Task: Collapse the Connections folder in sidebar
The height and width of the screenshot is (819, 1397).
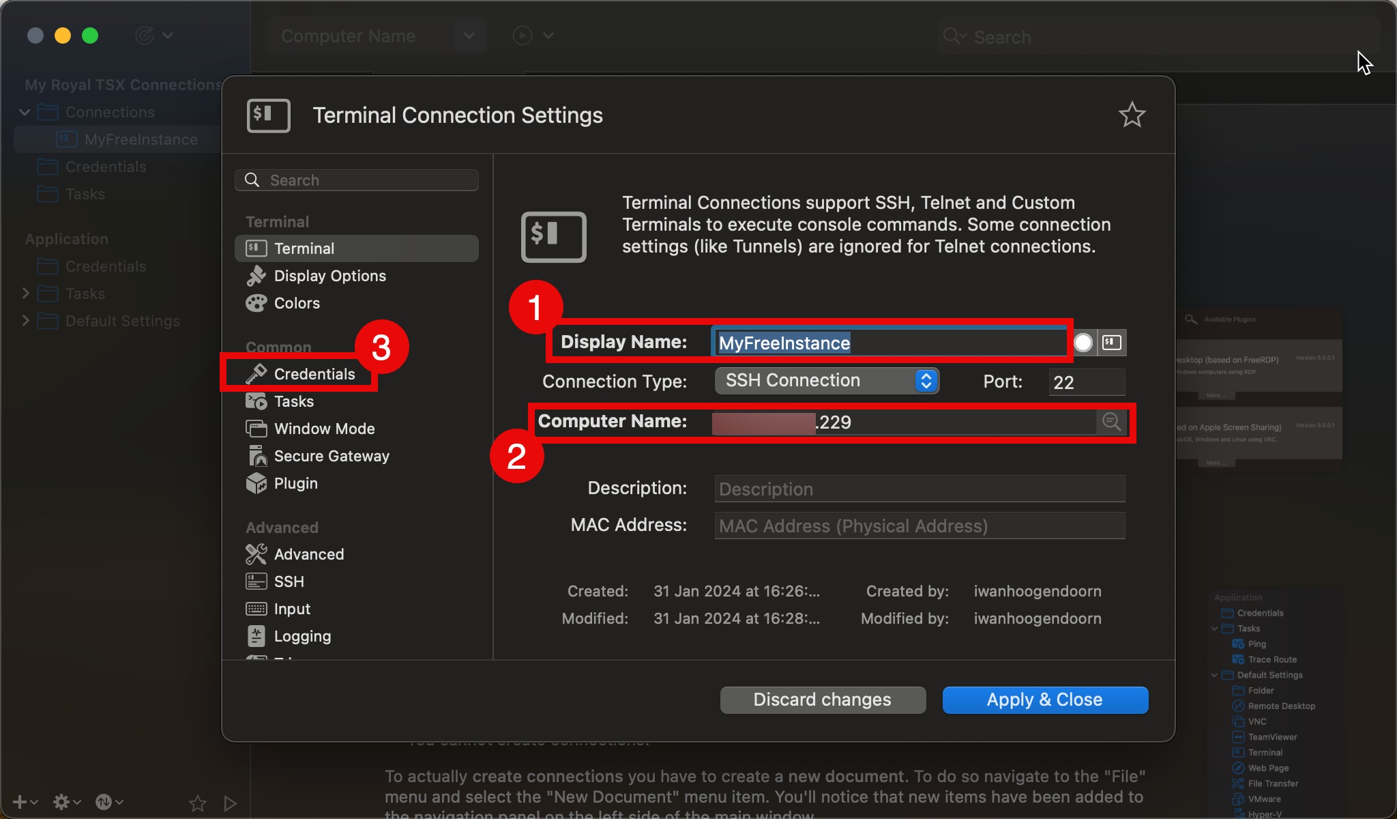Action: click(x=25, y=112)
